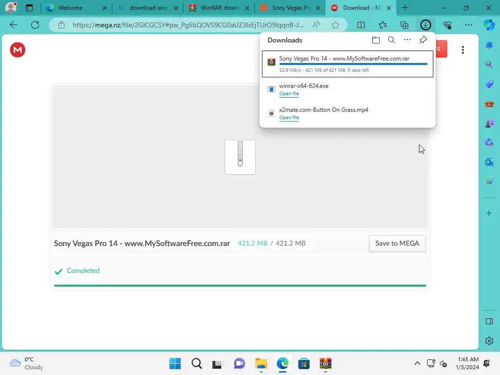Open Copilot sidebar icon
This screenshot has height=375, width=500.
click(489, 25)
